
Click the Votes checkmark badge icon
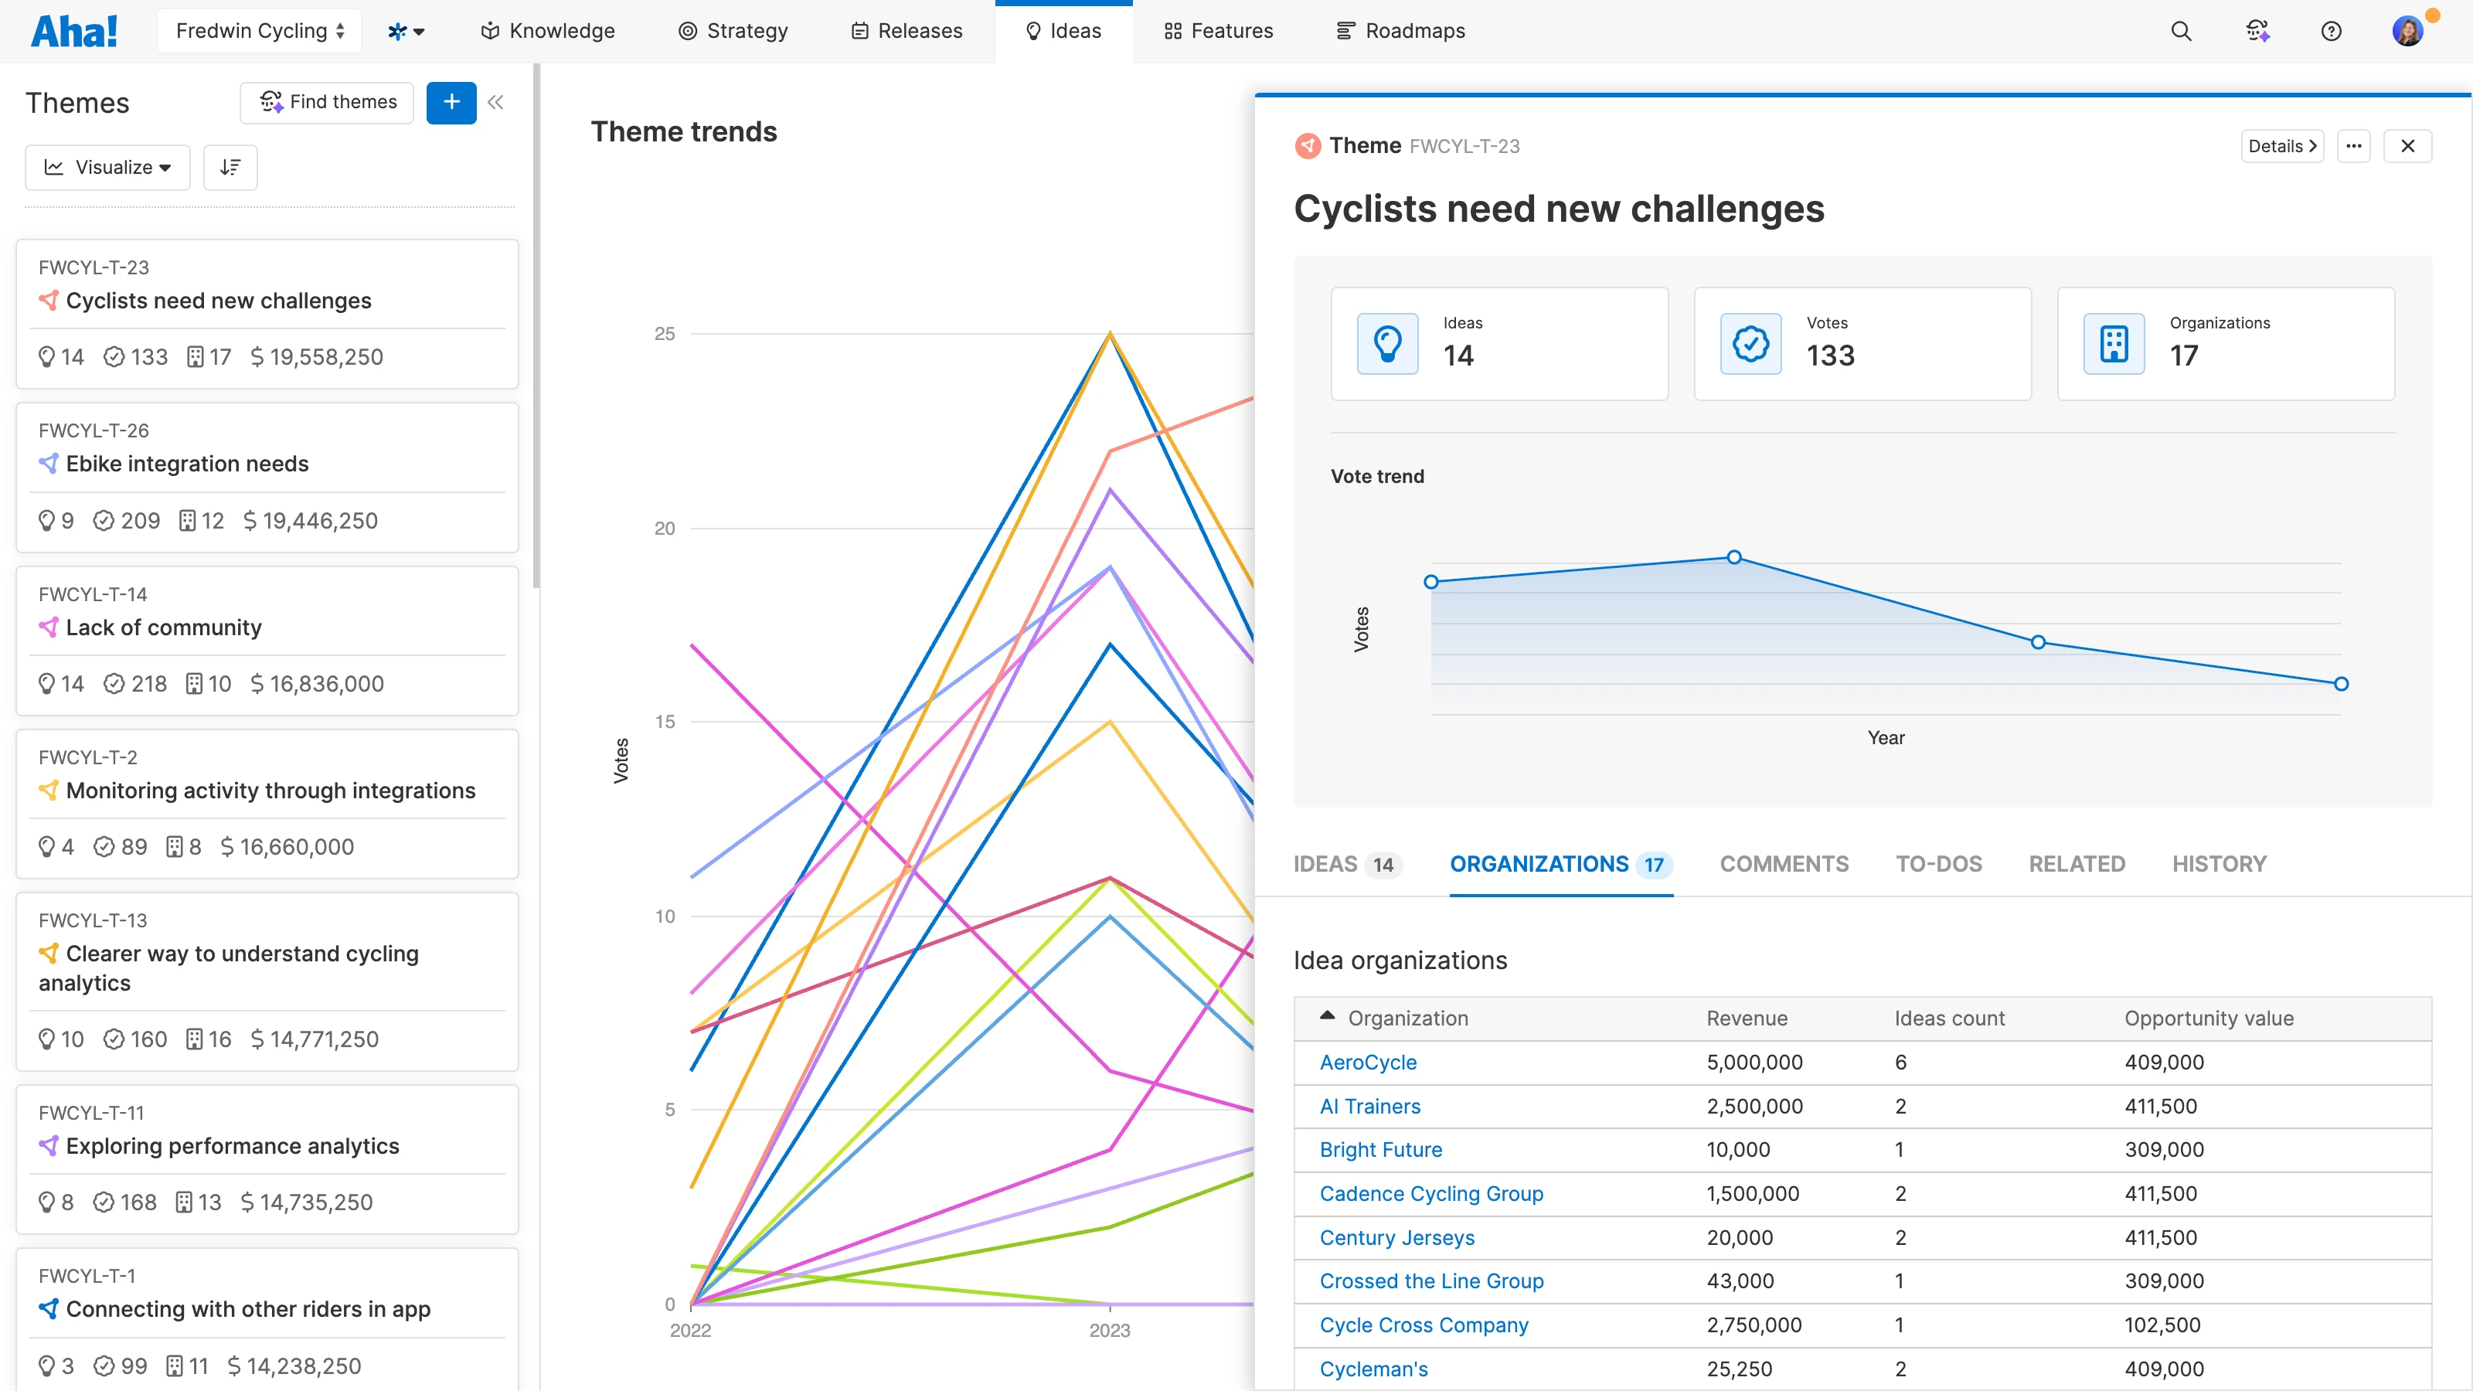1751,344
